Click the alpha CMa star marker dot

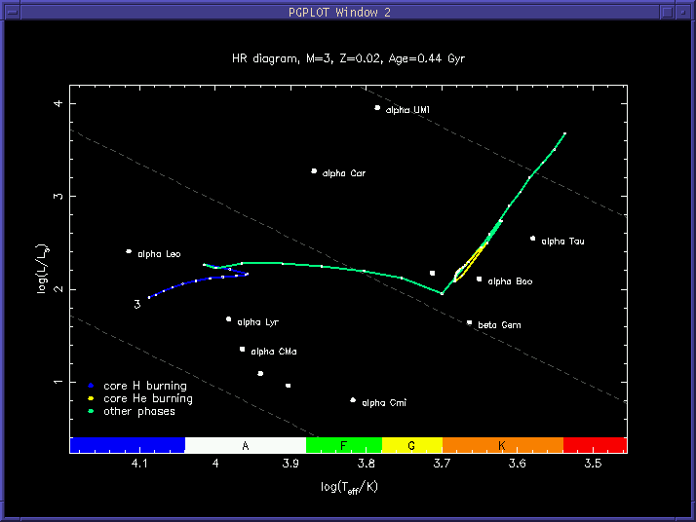point(243,350)
